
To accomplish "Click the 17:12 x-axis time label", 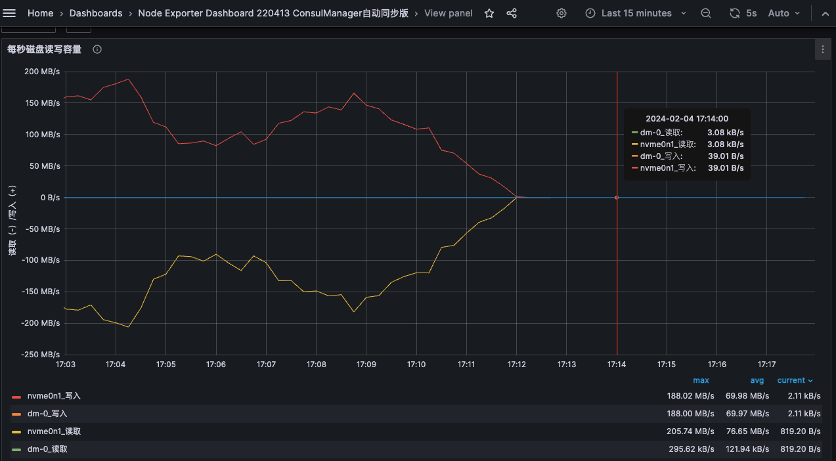I will pos(516,364).
